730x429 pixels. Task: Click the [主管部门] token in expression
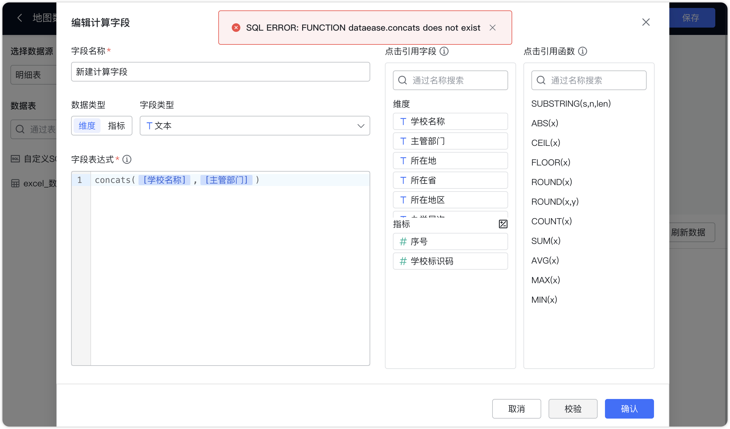coord(226,180)
